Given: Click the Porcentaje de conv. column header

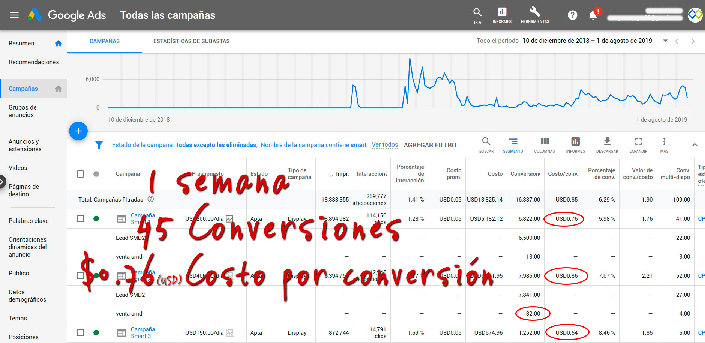Looking at the screenshot, I should (x=601, y=174).
